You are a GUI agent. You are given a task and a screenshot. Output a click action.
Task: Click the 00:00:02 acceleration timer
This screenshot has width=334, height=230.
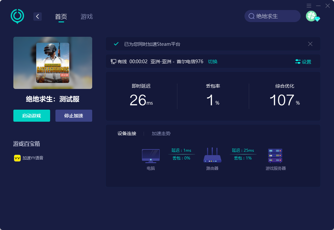point(139,62)
